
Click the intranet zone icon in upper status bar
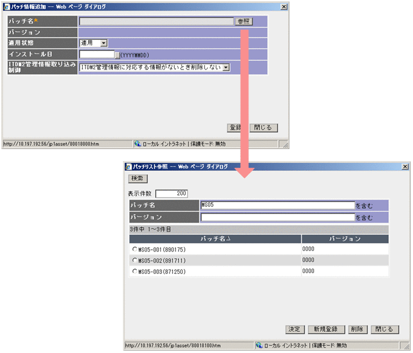click(x=137, y=144)
